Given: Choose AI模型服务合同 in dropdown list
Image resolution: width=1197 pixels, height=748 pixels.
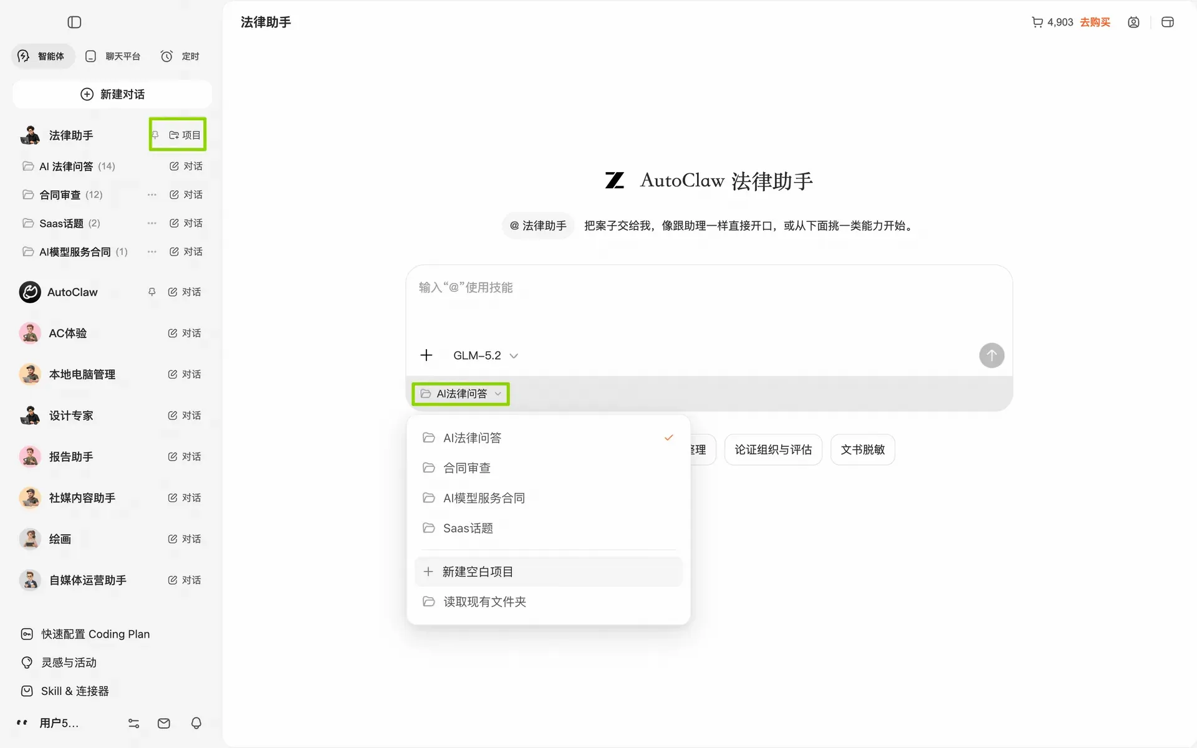Looking at the screenshot, I should click(548, 498).
